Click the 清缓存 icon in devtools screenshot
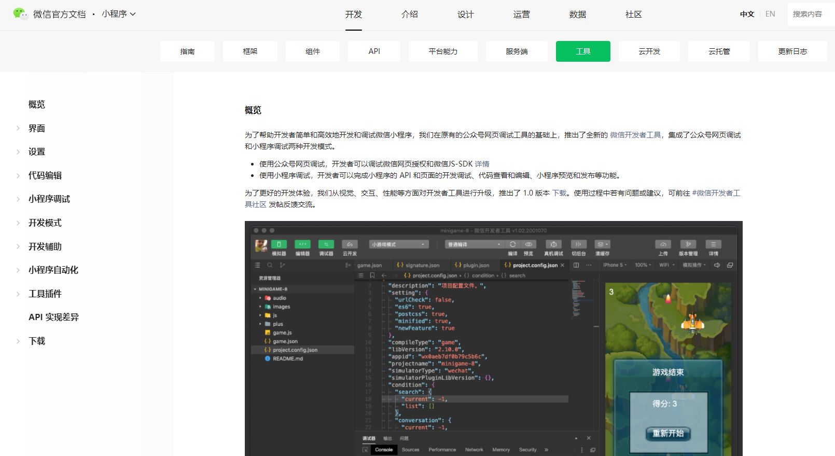This screenshot has height=456, width=835. tap(602, 244)
